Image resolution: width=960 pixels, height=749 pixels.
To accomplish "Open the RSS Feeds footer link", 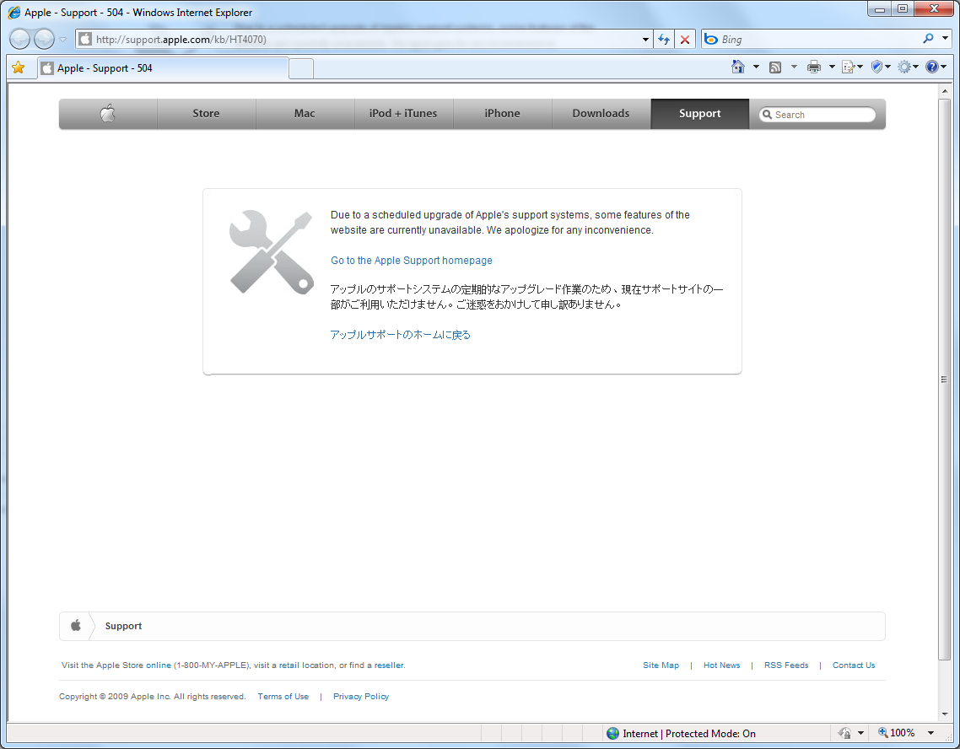I will (x=786, y=665).
